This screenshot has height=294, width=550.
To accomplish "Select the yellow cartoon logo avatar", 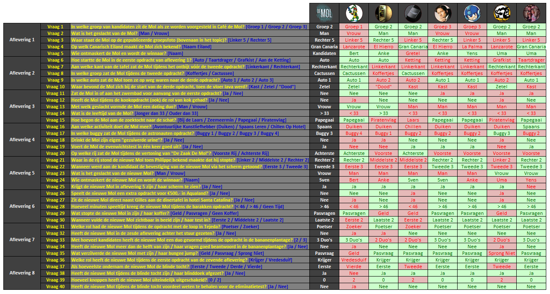I will 502,13.
